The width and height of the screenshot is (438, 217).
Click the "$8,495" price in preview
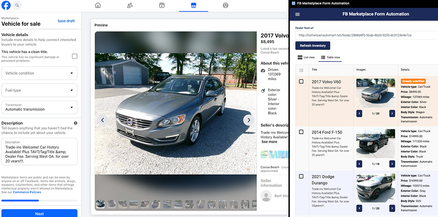pyautogui.click(x=267, y=42)
